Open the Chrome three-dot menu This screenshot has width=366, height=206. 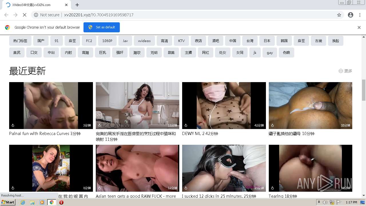360,15
